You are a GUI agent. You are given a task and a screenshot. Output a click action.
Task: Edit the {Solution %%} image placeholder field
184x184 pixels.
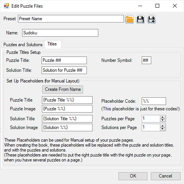[x=67, y=128]
